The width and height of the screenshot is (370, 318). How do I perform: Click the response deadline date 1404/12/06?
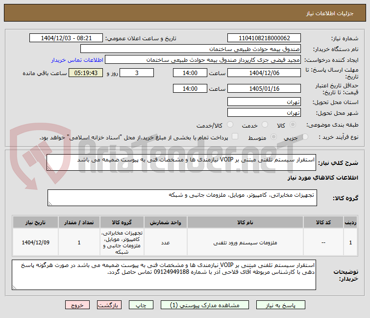264,73
